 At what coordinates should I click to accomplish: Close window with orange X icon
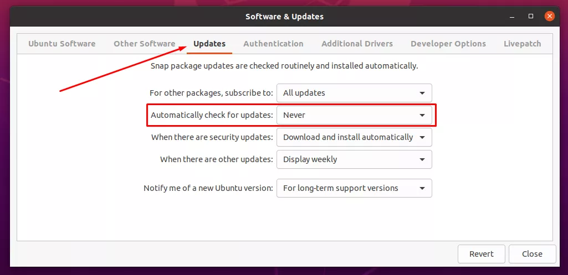[x=550, y=16]
